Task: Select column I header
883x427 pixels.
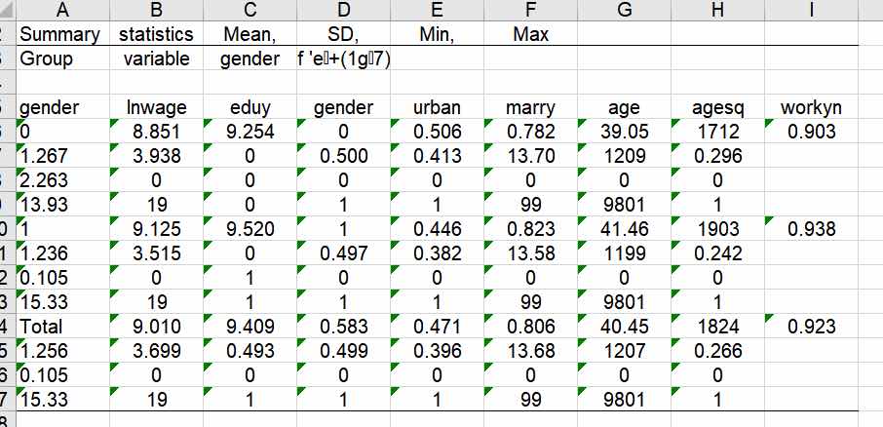Action: (x=810, y=10)
